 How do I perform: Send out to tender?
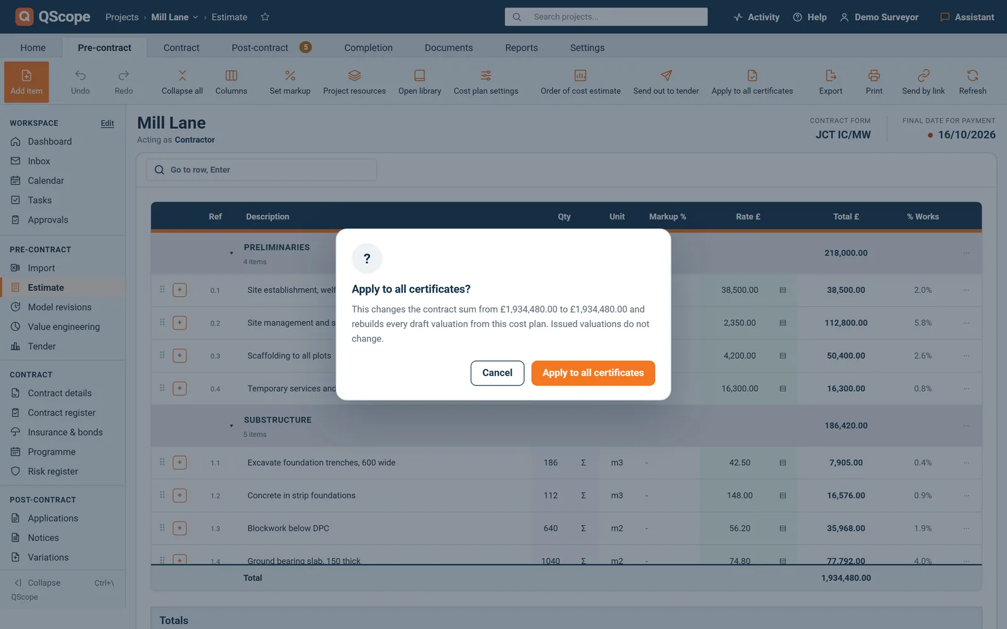point(666,82)
